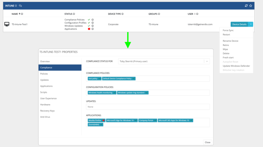Click the info icon next to INTUNE title
263x147 pixels.
16,6
